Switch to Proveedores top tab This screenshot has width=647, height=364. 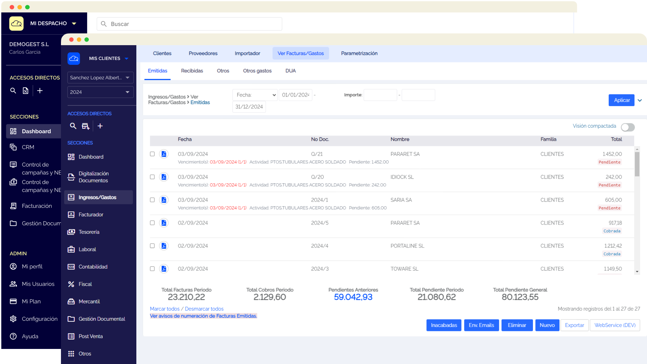tap(203, 53)
